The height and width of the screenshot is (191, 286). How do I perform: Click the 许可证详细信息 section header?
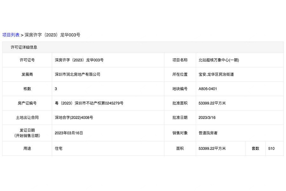tap(24, 47)
